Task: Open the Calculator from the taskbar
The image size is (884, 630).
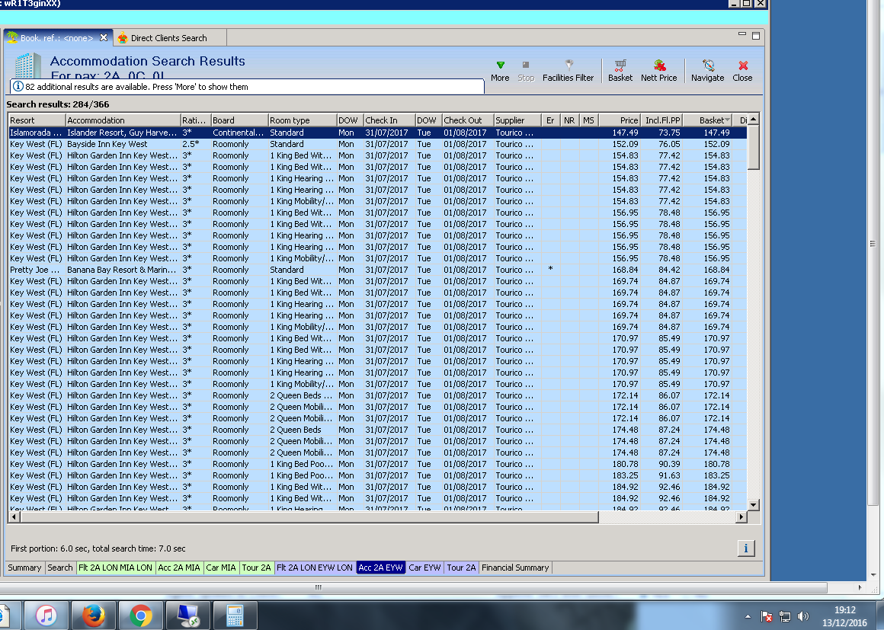Action: pos(235,616)
